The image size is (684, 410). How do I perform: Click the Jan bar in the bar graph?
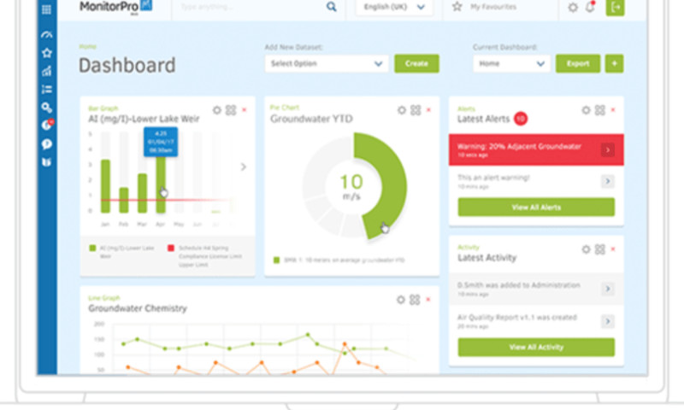[105, 186]
